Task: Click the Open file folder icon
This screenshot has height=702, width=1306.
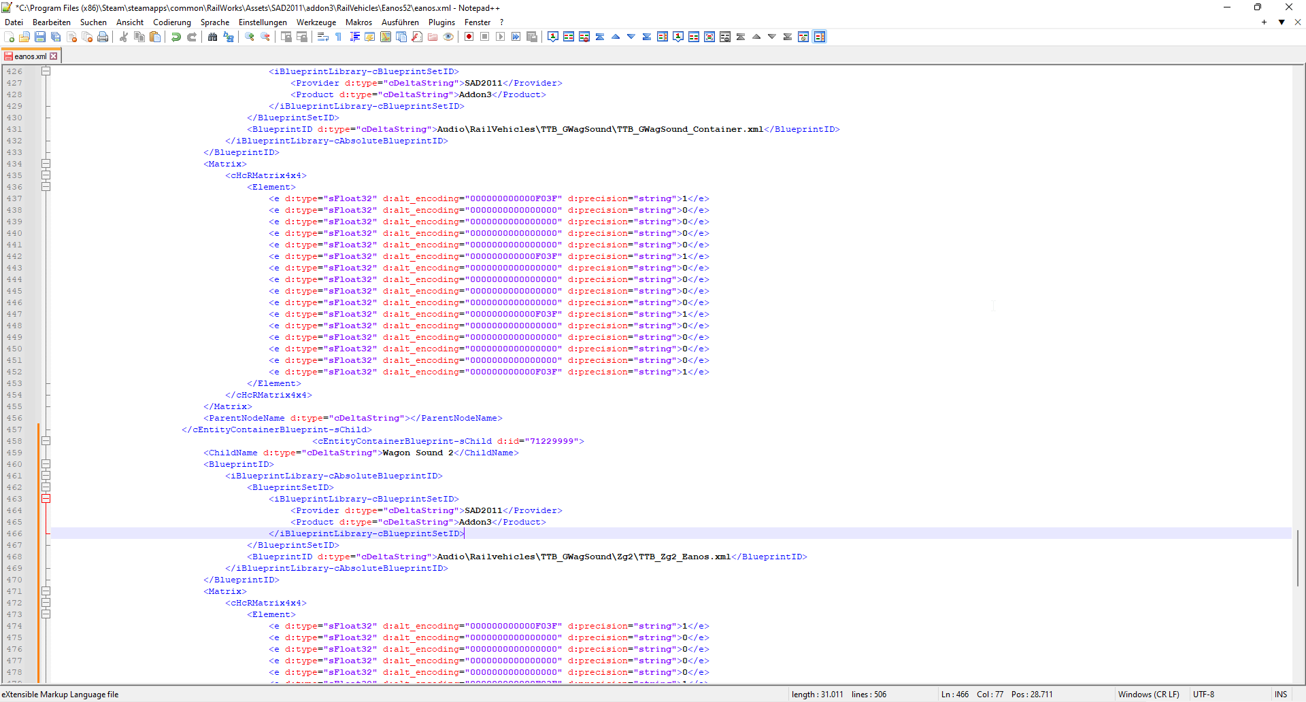Action: tap(24, 37)
